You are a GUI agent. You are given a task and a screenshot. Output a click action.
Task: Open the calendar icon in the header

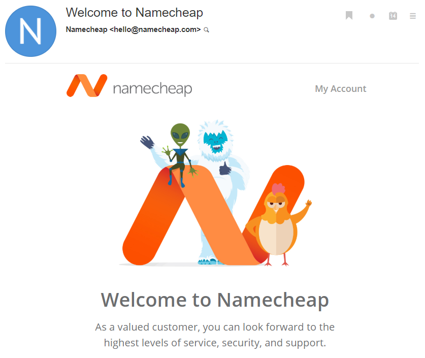[x=393, y=16]
